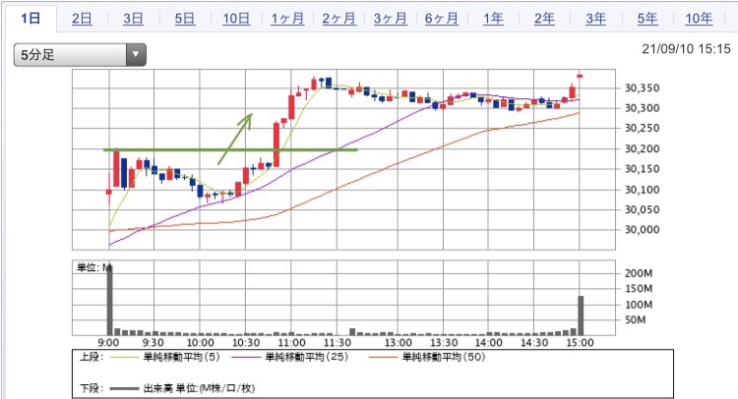Click the 単純移動平均(50) legend line

383,357
